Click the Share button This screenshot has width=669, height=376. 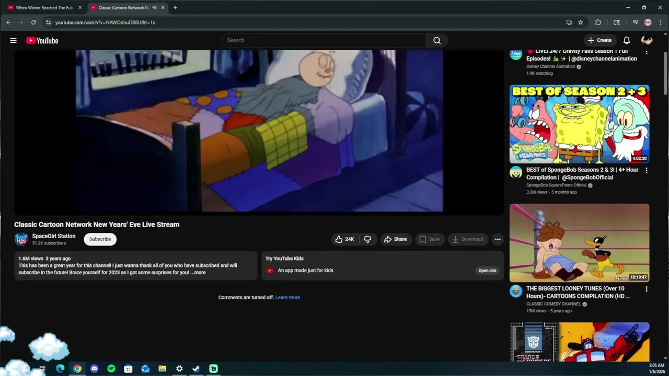(396, 239)
